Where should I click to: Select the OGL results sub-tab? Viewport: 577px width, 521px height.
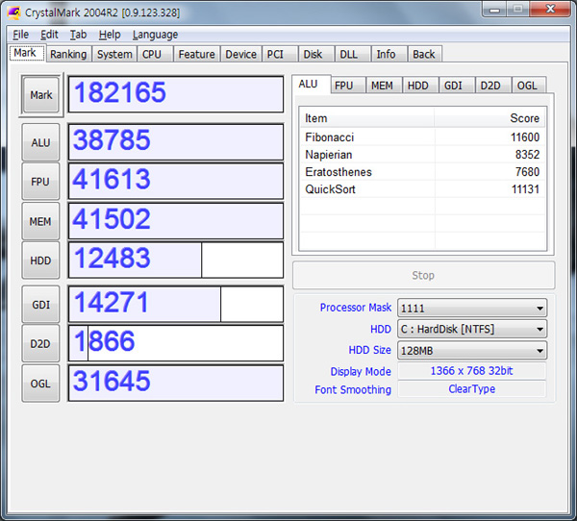click(529, 86)
